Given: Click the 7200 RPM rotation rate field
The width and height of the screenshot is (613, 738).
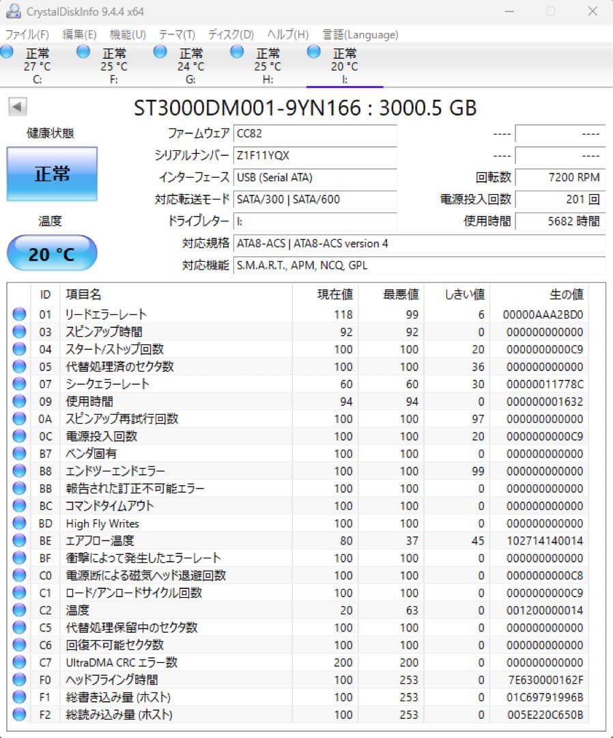Looking at the screenshot, I should [x=560, y=178].
